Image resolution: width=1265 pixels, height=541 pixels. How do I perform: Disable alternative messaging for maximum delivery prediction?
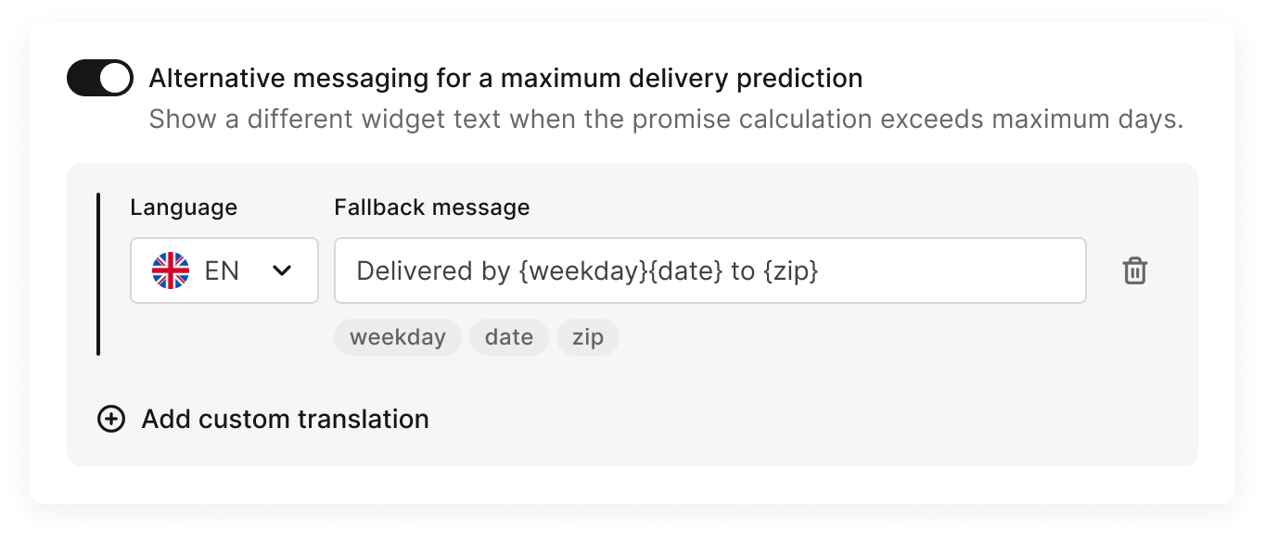pyautogui.click(x=100, y=78)
